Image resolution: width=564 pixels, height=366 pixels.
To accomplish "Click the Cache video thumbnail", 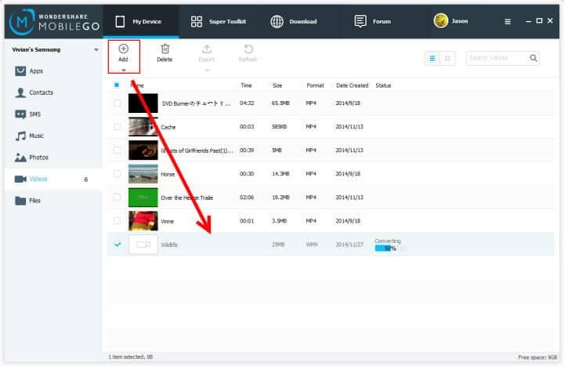I will point(143,127).
